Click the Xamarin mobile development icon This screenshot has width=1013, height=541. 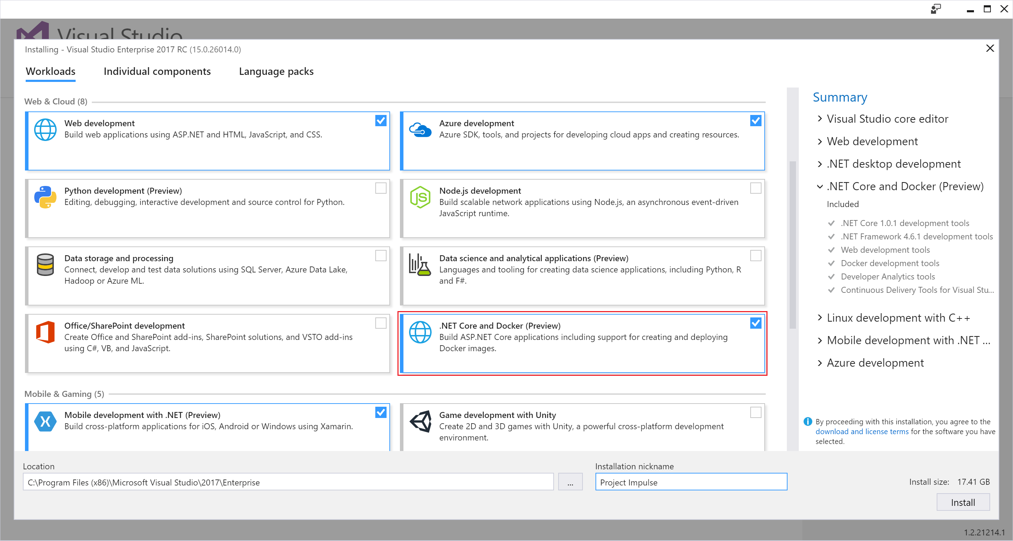[45, 421]
